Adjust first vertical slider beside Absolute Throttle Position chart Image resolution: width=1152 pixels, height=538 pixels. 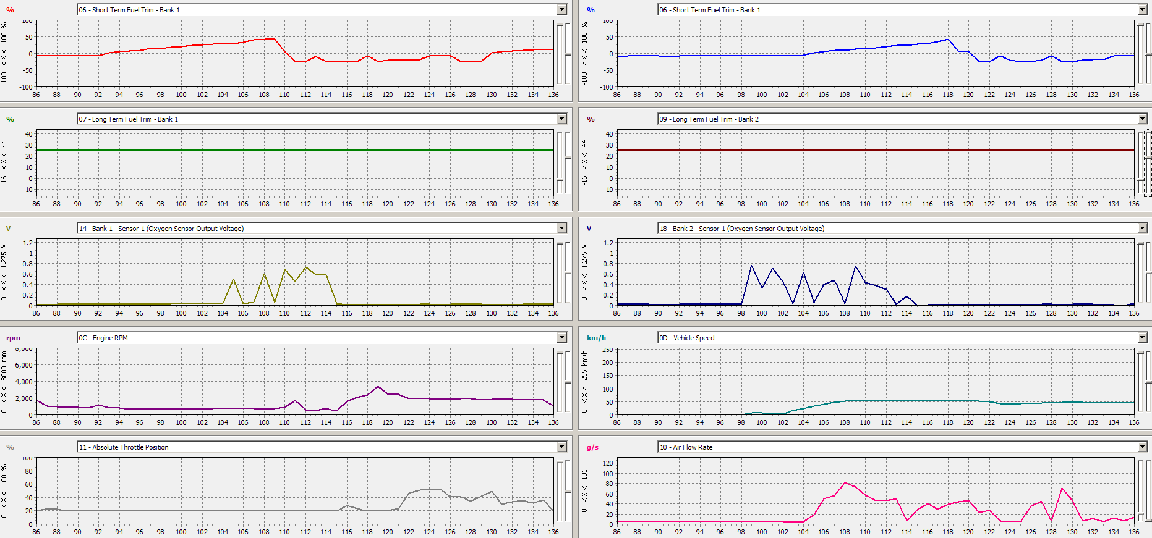coord(559,491)
